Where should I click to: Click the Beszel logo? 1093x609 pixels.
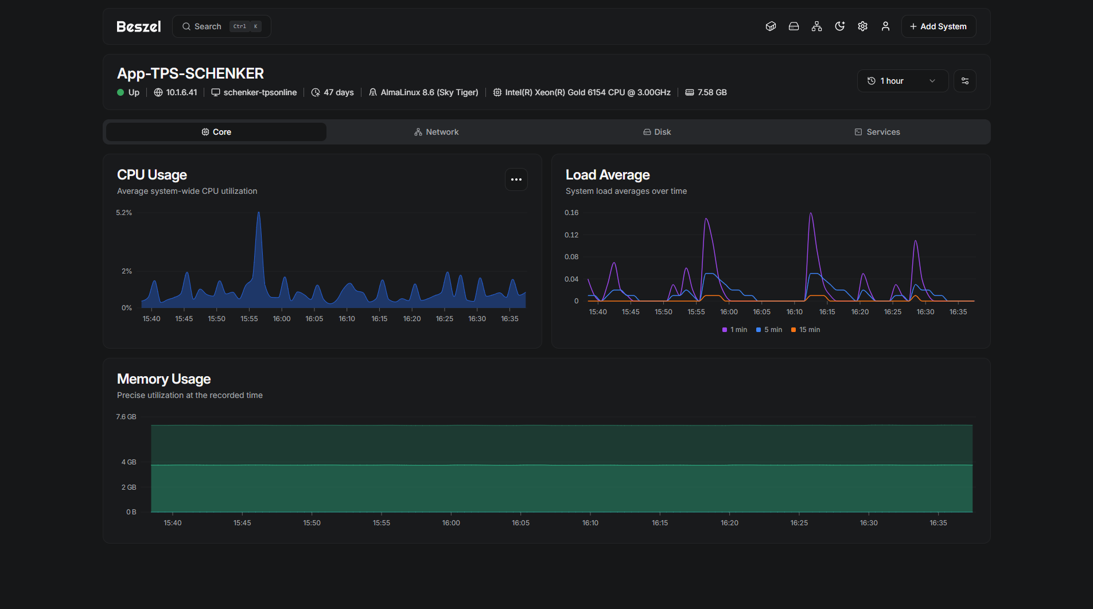point(138,26)
